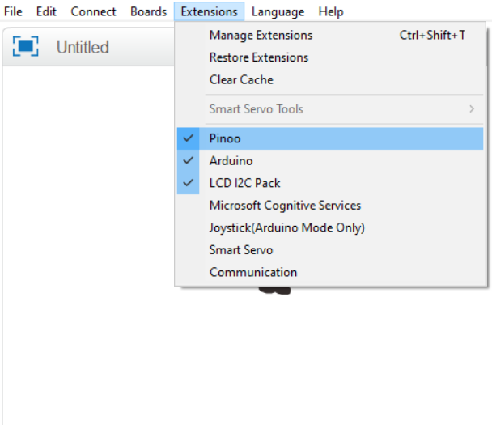Screen dimensions: 492x425
Task: Click Clear Cache entry
Action: (x=330, y=79)
